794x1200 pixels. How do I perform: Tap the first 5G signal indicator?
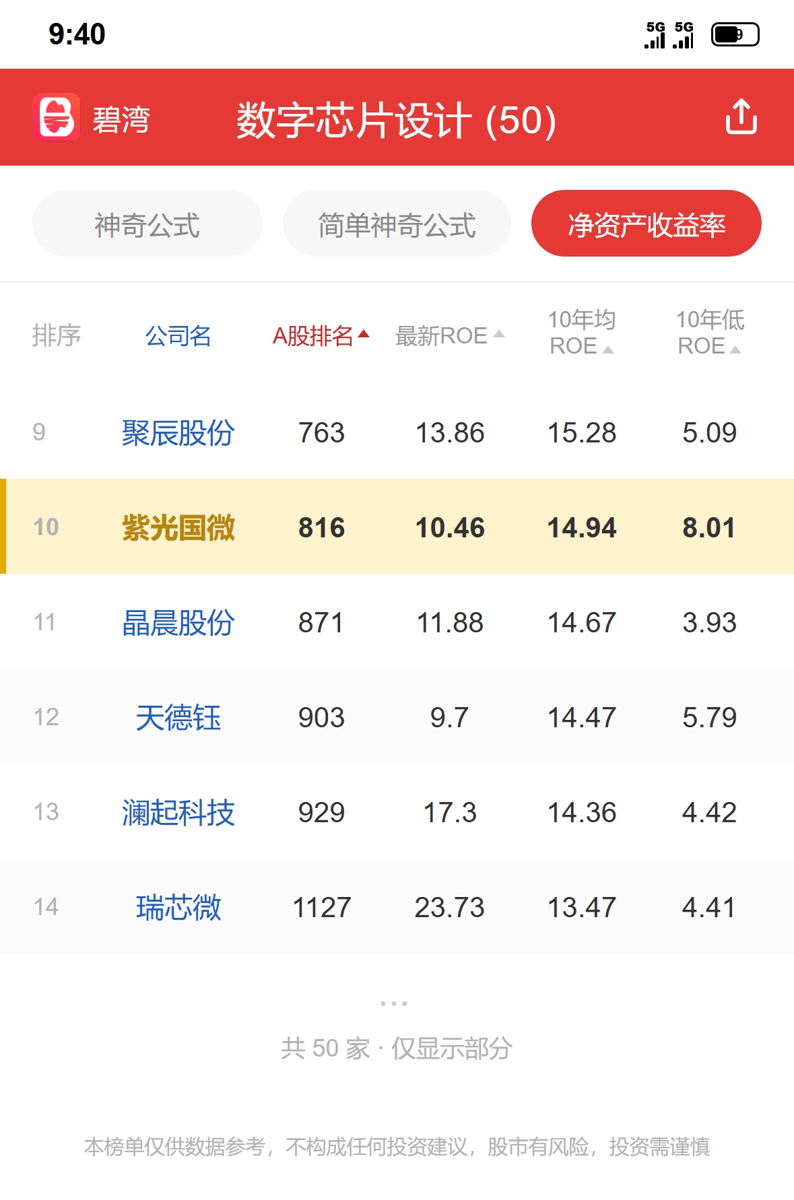coord(655,35)
